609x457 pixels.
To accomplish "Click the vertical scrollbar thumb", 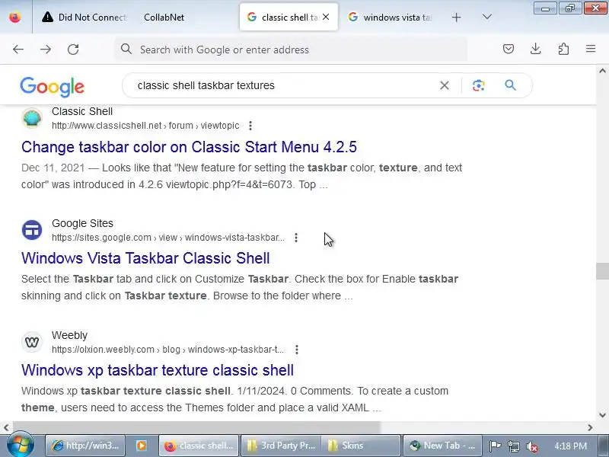I will pyautogui.click(x=602, y=271).
